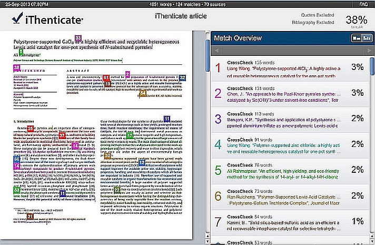
Task: Open the FAQ link in top bar
Action: coord(363,4)
